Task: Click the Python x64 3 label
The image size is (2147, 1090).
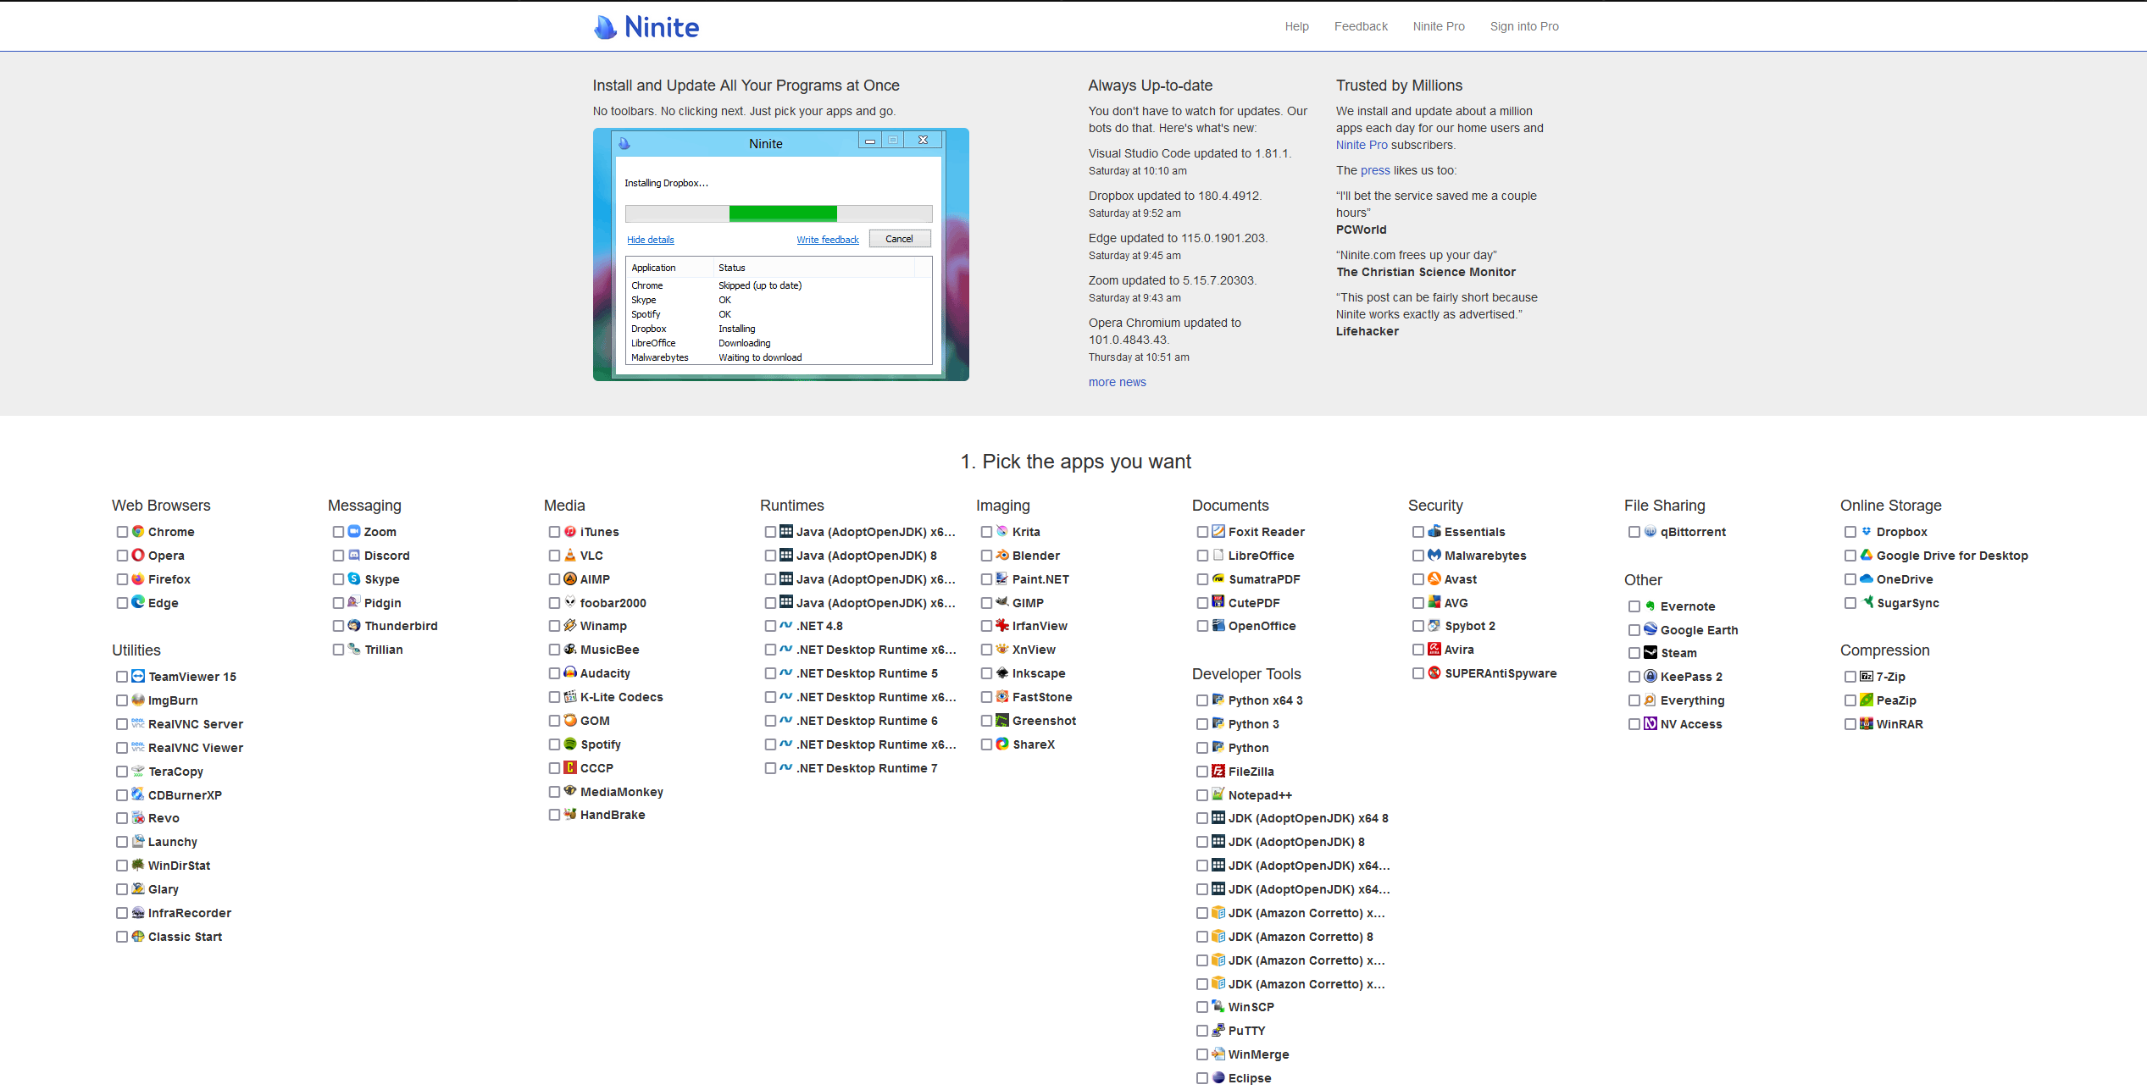Action: click(x=1266, y=700)
